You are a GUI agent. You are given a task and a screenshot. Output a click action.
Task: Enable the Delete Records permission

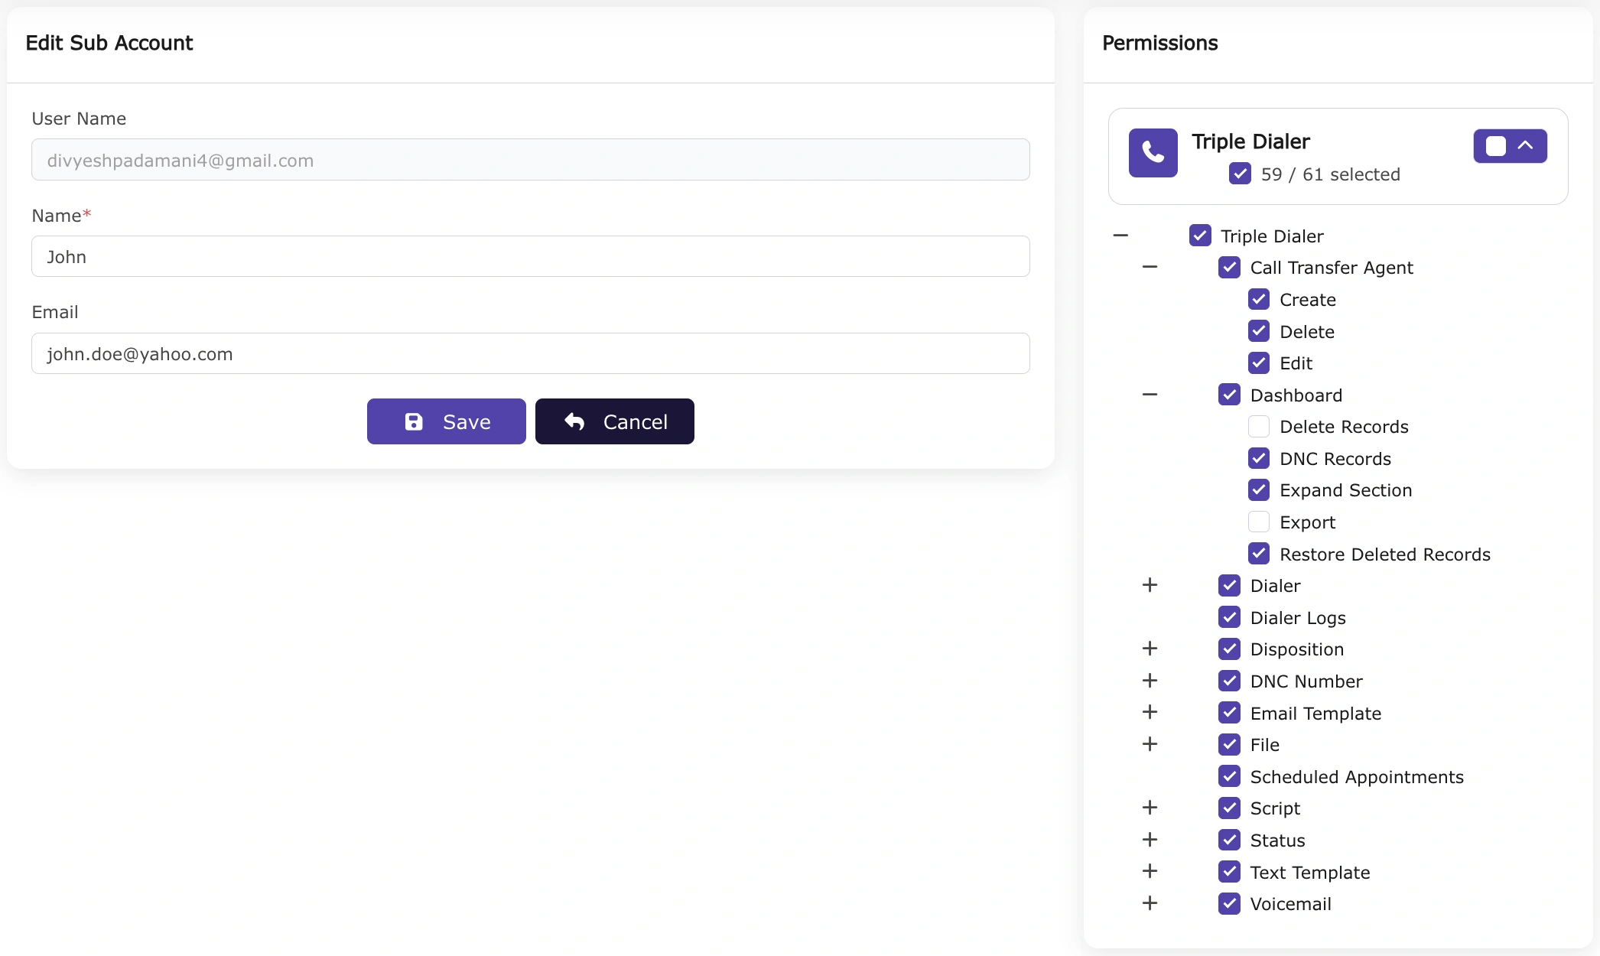click(x=1259, y=426)
